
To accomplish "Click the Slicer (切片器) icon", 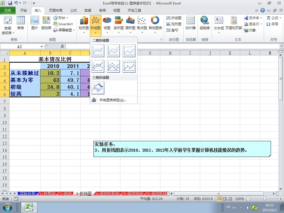I will (191, 23).
